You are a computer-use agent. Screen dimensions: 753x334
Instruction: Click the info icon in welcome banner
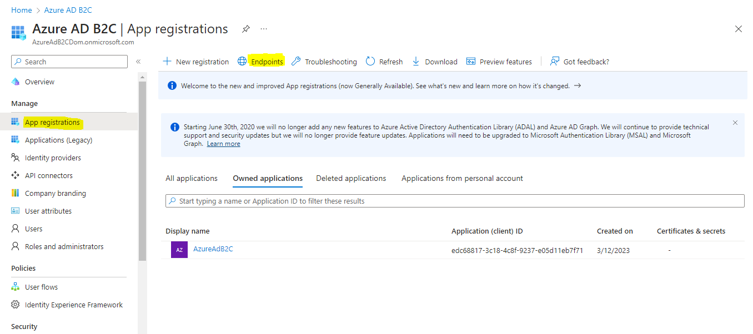pyautogui.click(x=172, y=86)
